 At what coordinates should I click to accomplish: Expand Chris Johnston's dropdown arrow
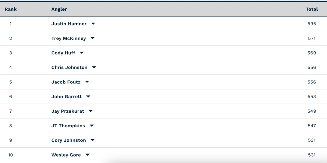tap(94, 67)
